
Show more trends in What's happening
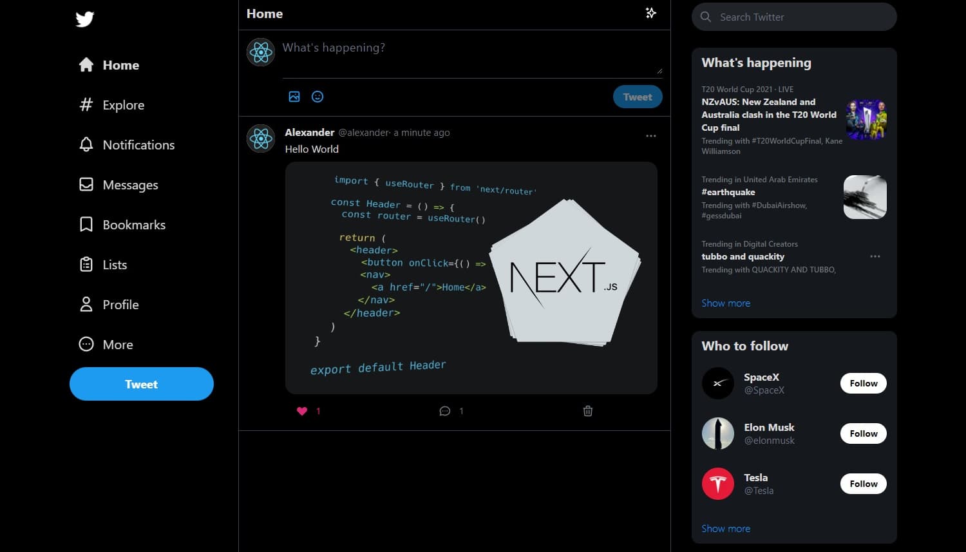726,303
